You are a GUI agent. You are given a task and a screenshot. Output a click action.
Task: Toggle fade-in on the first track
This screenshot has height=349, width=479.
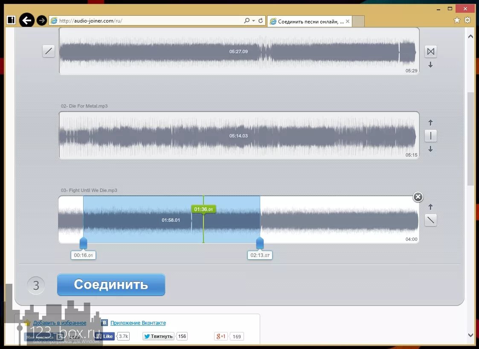point(49,51)
